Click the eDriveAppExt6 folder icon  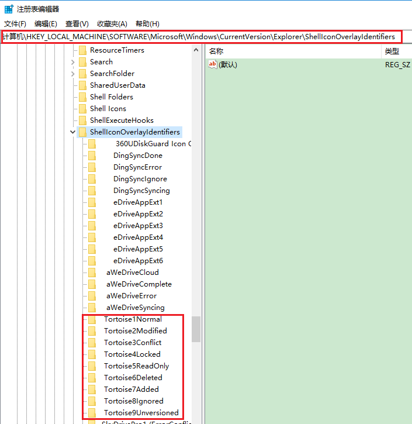click(92, 261)
